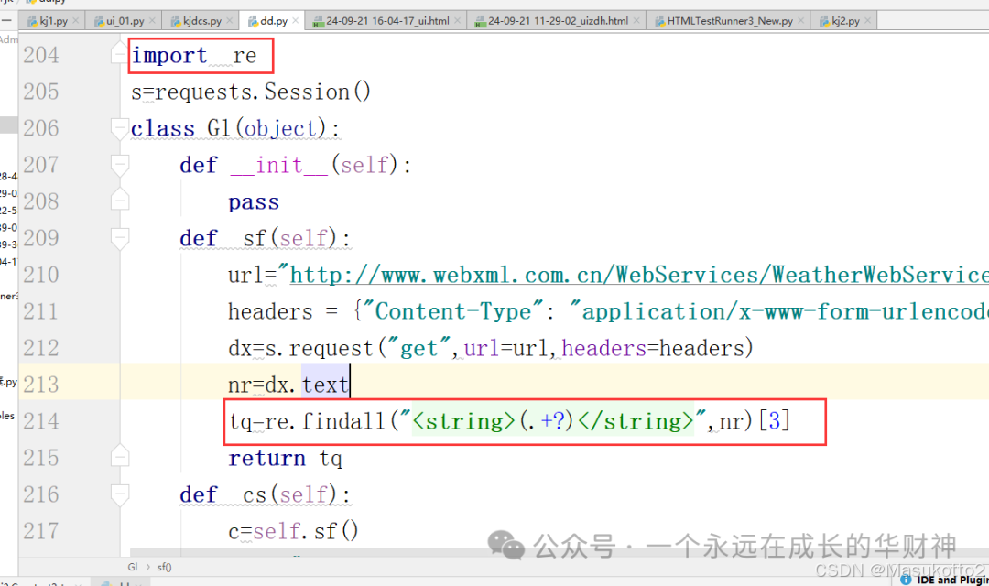Click line number 210 in the gutter

pos(41,275)
